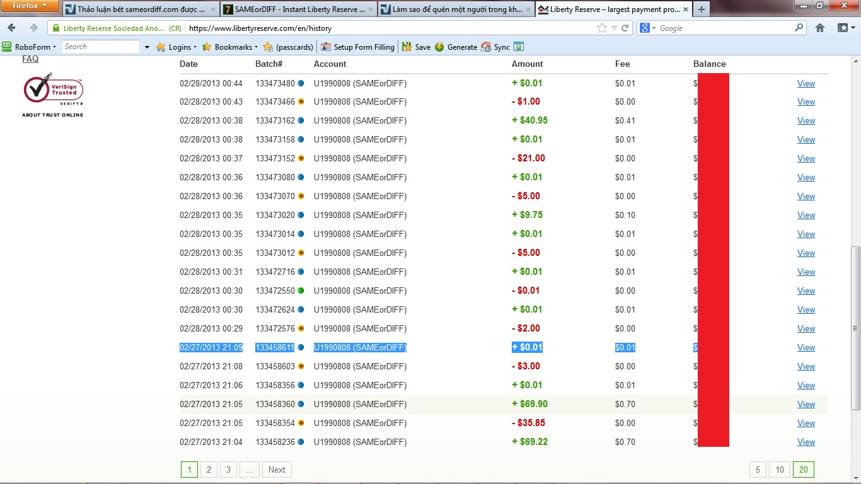
Task: Go to history page 3
Action: [x=229, y=470]
